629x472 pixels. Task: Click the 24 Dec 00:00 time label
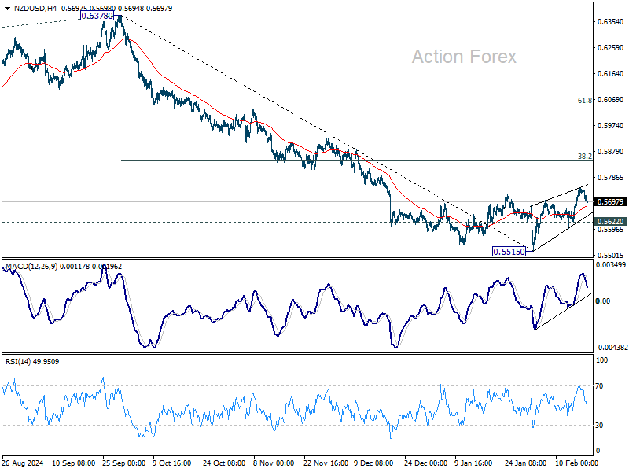coord(425,463)
